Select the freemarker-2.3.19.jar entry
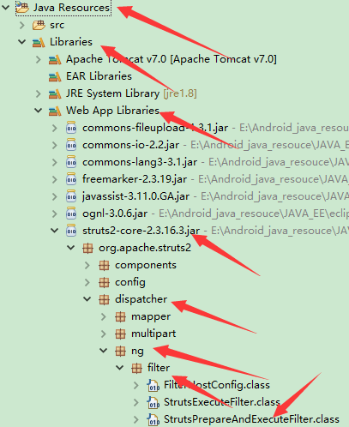The width and height of the screenshot is (349, 427). (135, 179)
